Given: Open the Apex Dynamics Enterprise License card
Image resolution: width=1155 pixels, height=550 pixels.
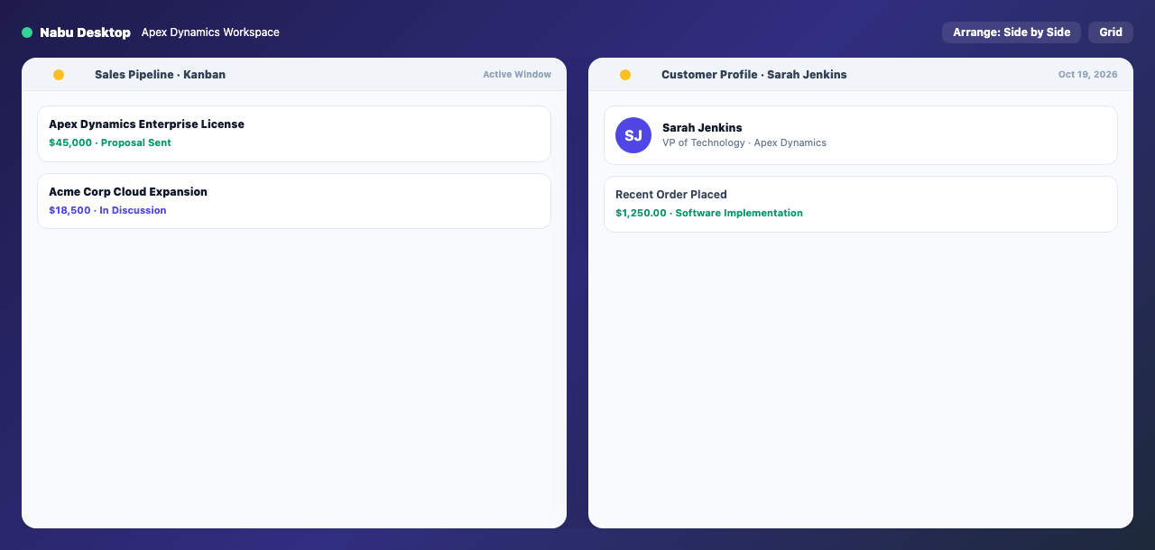Looking at the screenshot, I should point(294,133).
